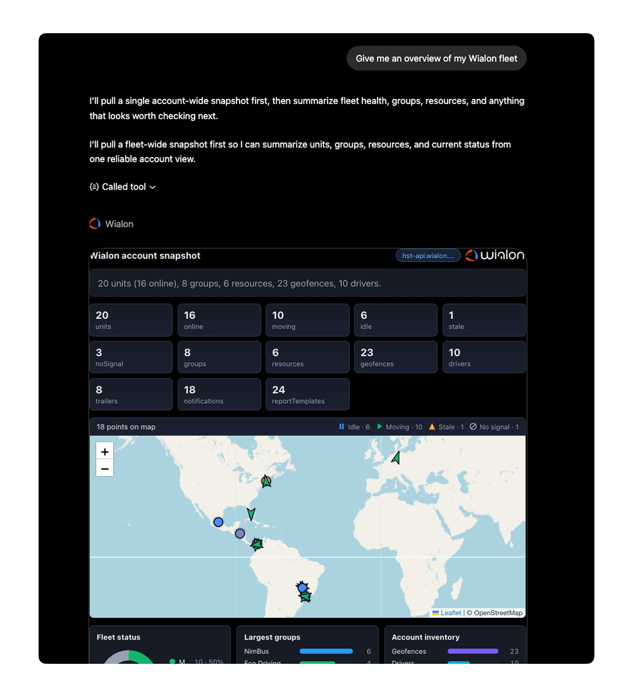This screenshot has width=633, height=697.
Task: Click the Moving play icon in map legend
Action: click(379, 427)
